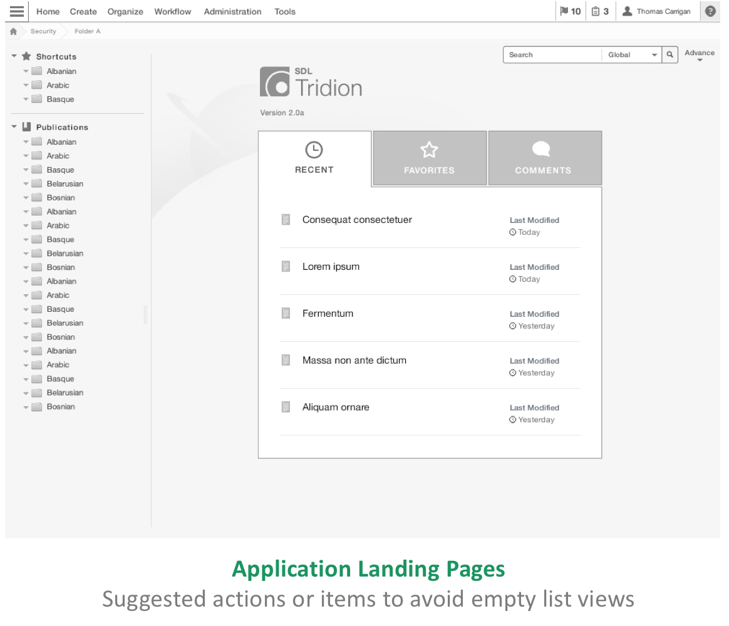This screenshot has width=729, height=626.
Task: Click the SDL Tridion logo
Action: pyautogui.click(x=311, y=82)
